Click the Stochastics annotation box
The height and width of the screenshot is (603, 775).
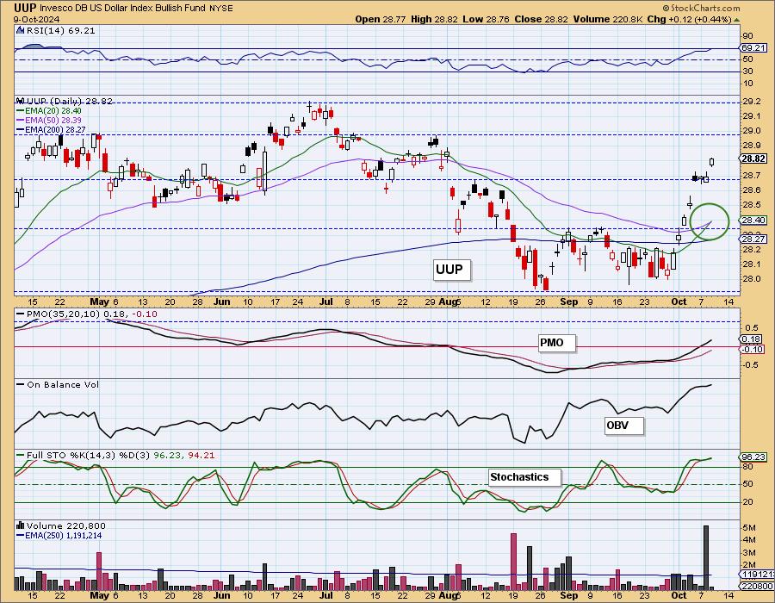click(x=525, y=477)
